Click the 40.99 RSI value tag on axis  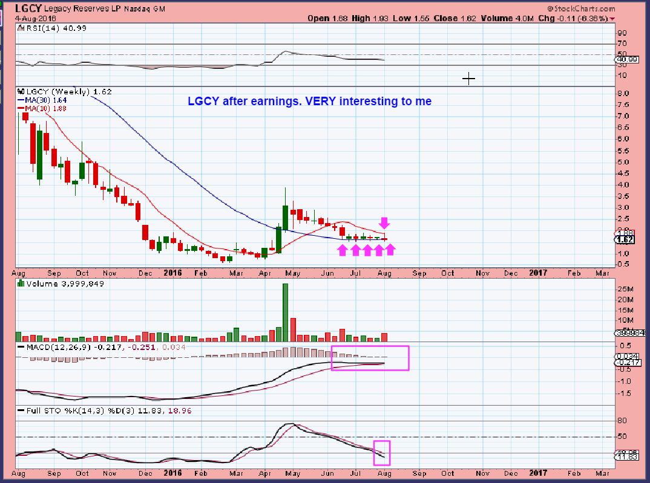[x=627, y=60]
